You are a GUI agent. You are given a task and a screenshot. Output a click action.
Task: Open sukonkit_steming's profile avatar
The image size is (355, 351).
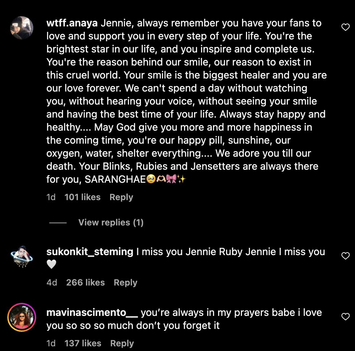click(x=22, y=256)
